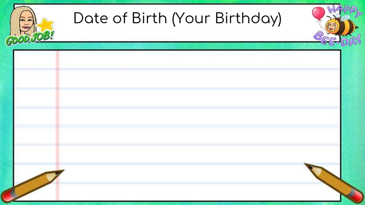Image resolution: width=365 pixels, height=205 pixels.
Task: Click the yellow star sticker
Action: (x=45, y=25)
